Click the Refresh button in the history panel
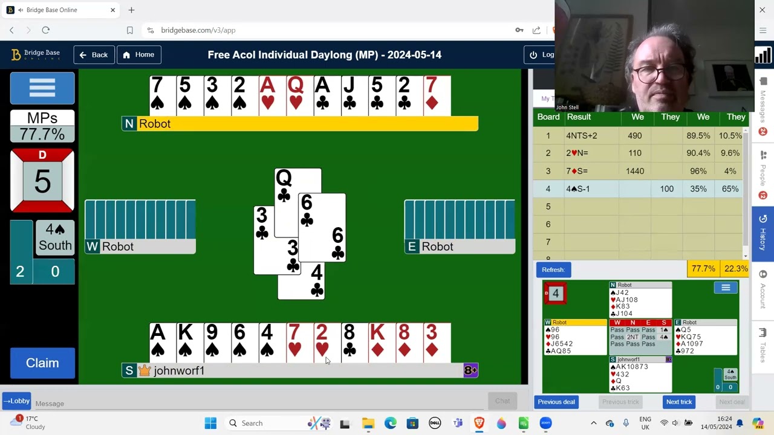Image resolution: width=774 pixels, height=435 pixels. tap(553, 269)
